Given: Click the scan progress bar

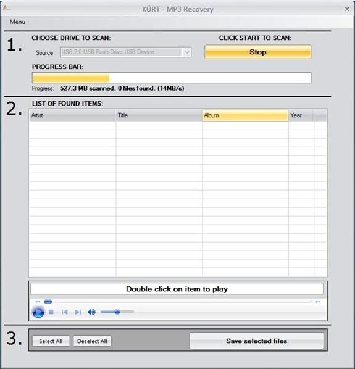Looking at the screenshot, I should click(x=172, y=78).
